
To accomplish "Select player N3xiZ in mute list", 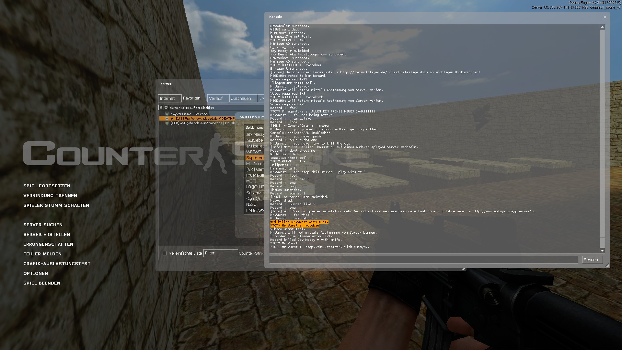I will (x=255, y=204).
